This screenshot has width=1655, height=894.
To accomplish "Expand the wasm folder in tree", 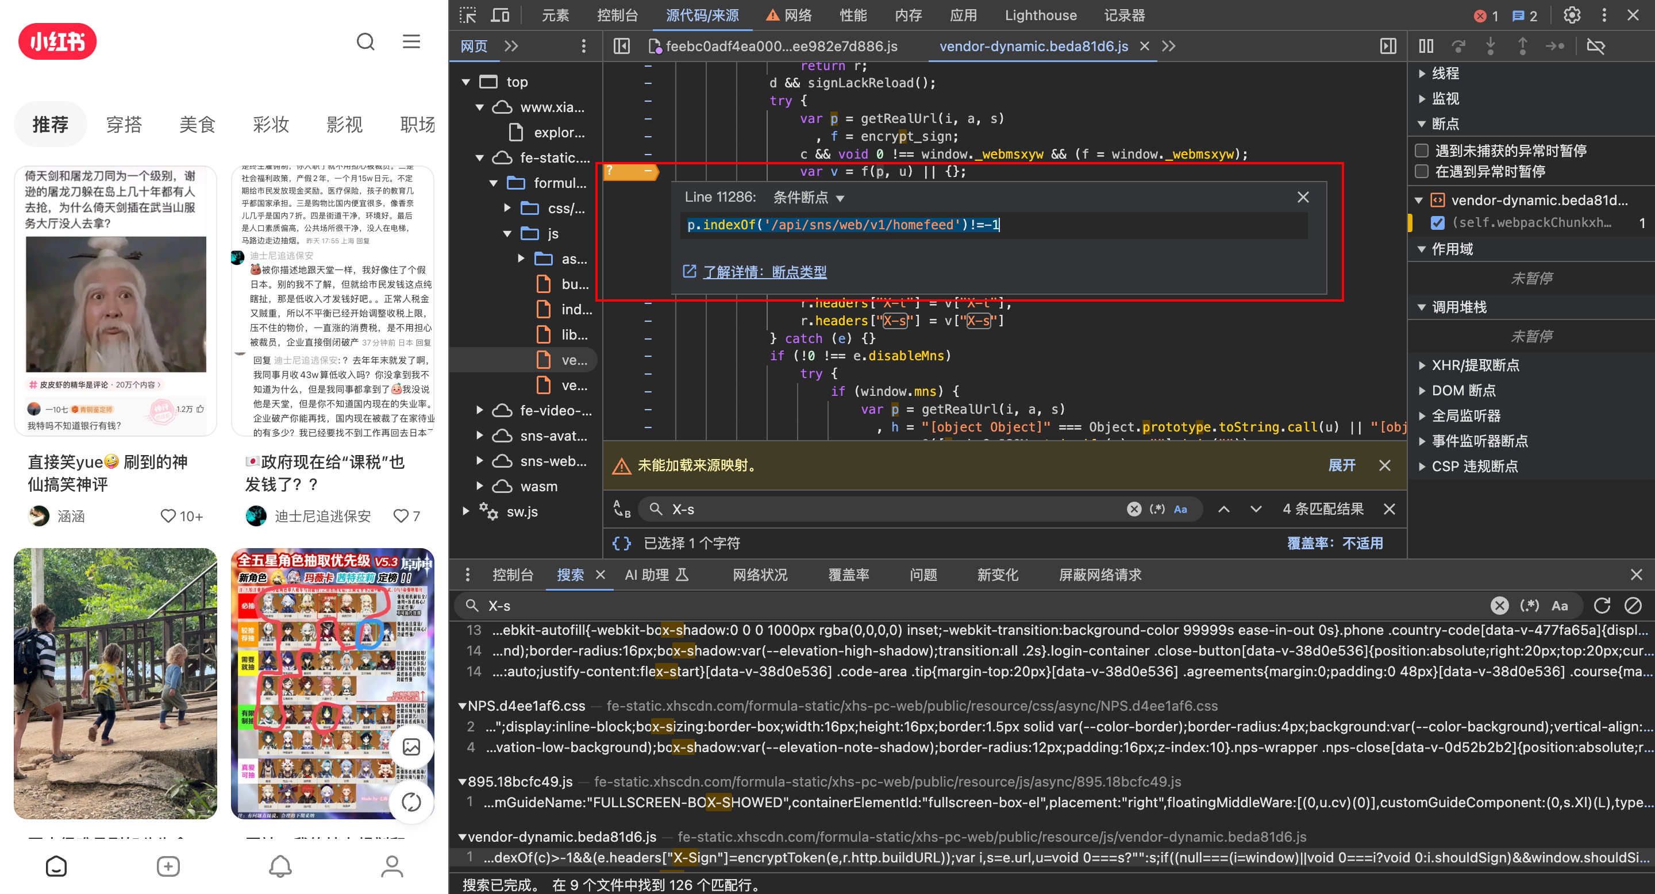I will pos(479,486).
